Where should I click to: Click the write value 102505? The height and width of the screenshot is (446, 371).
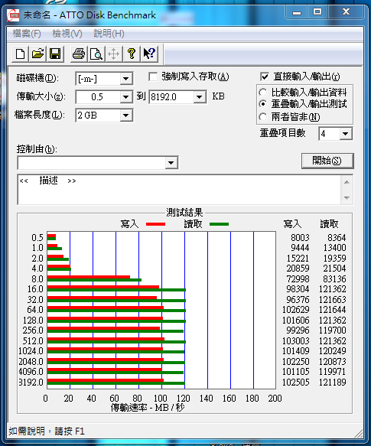point(296,382)
